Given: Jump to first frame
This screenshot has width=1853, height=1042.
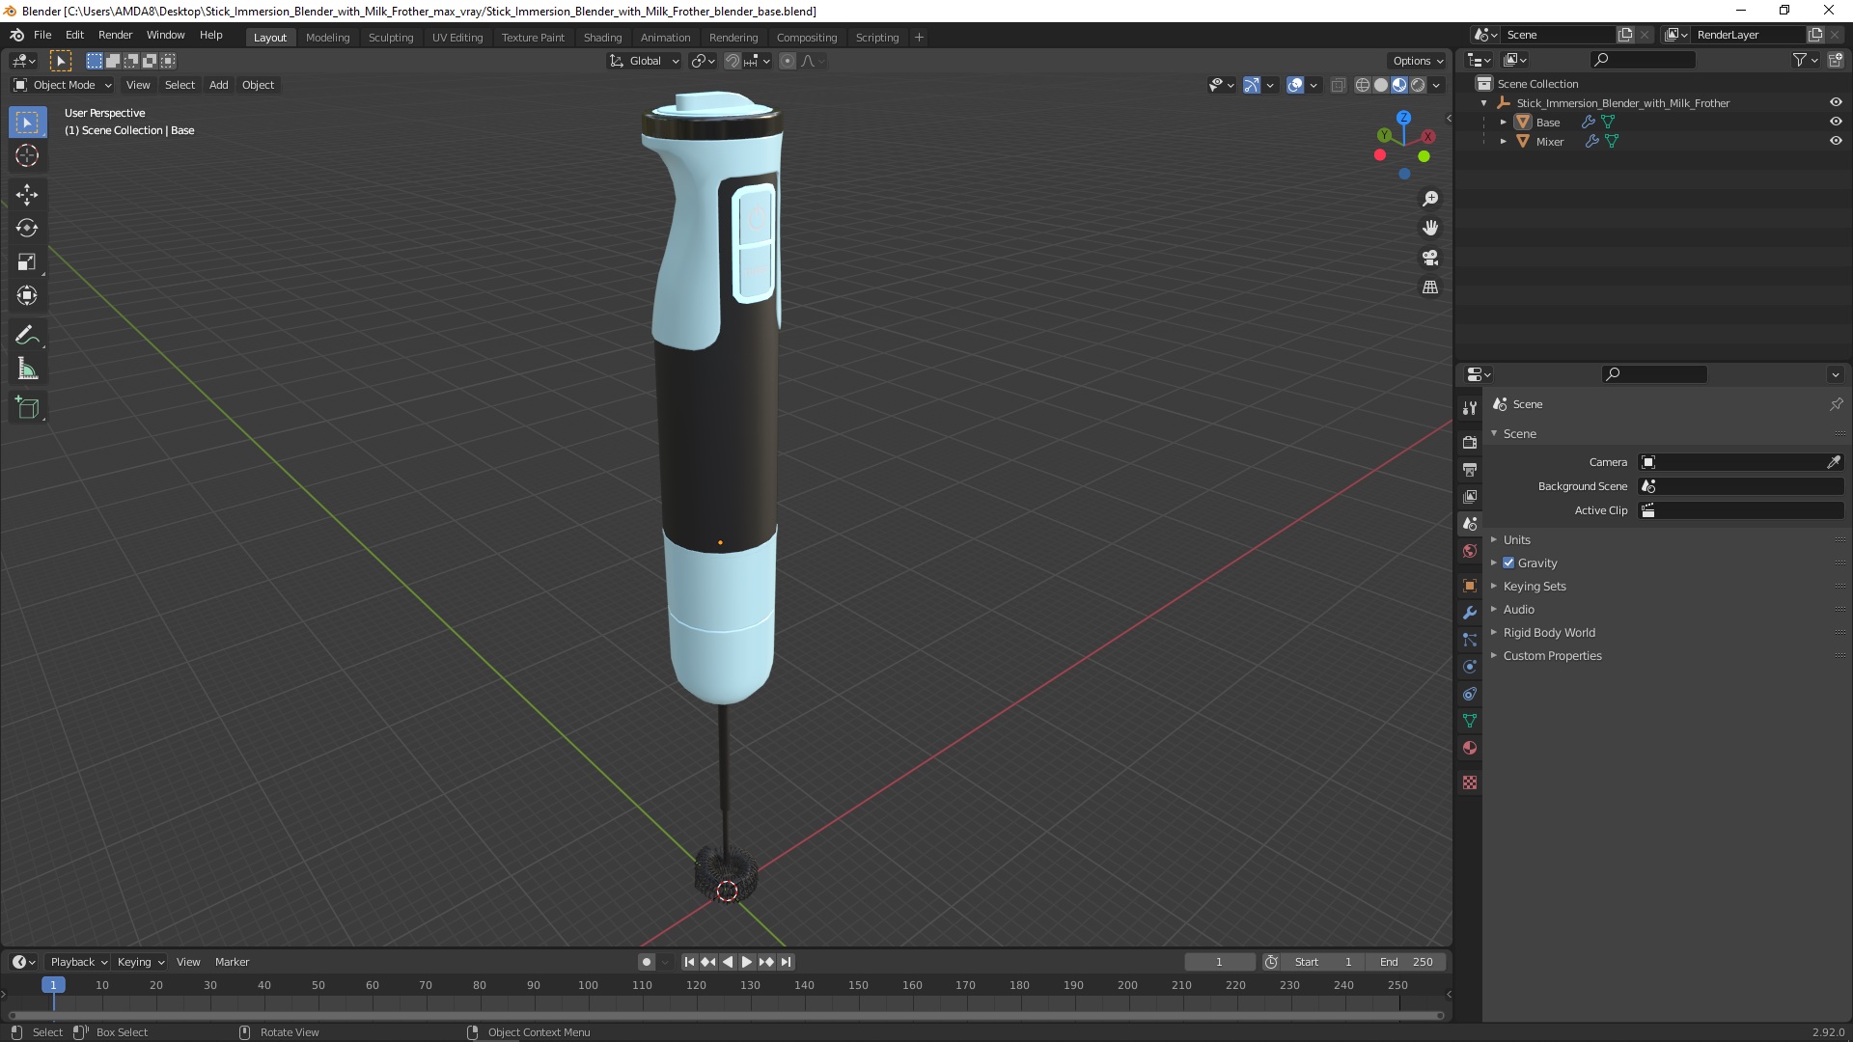Looking at the screenshot, I should click(x=689, y=962).
